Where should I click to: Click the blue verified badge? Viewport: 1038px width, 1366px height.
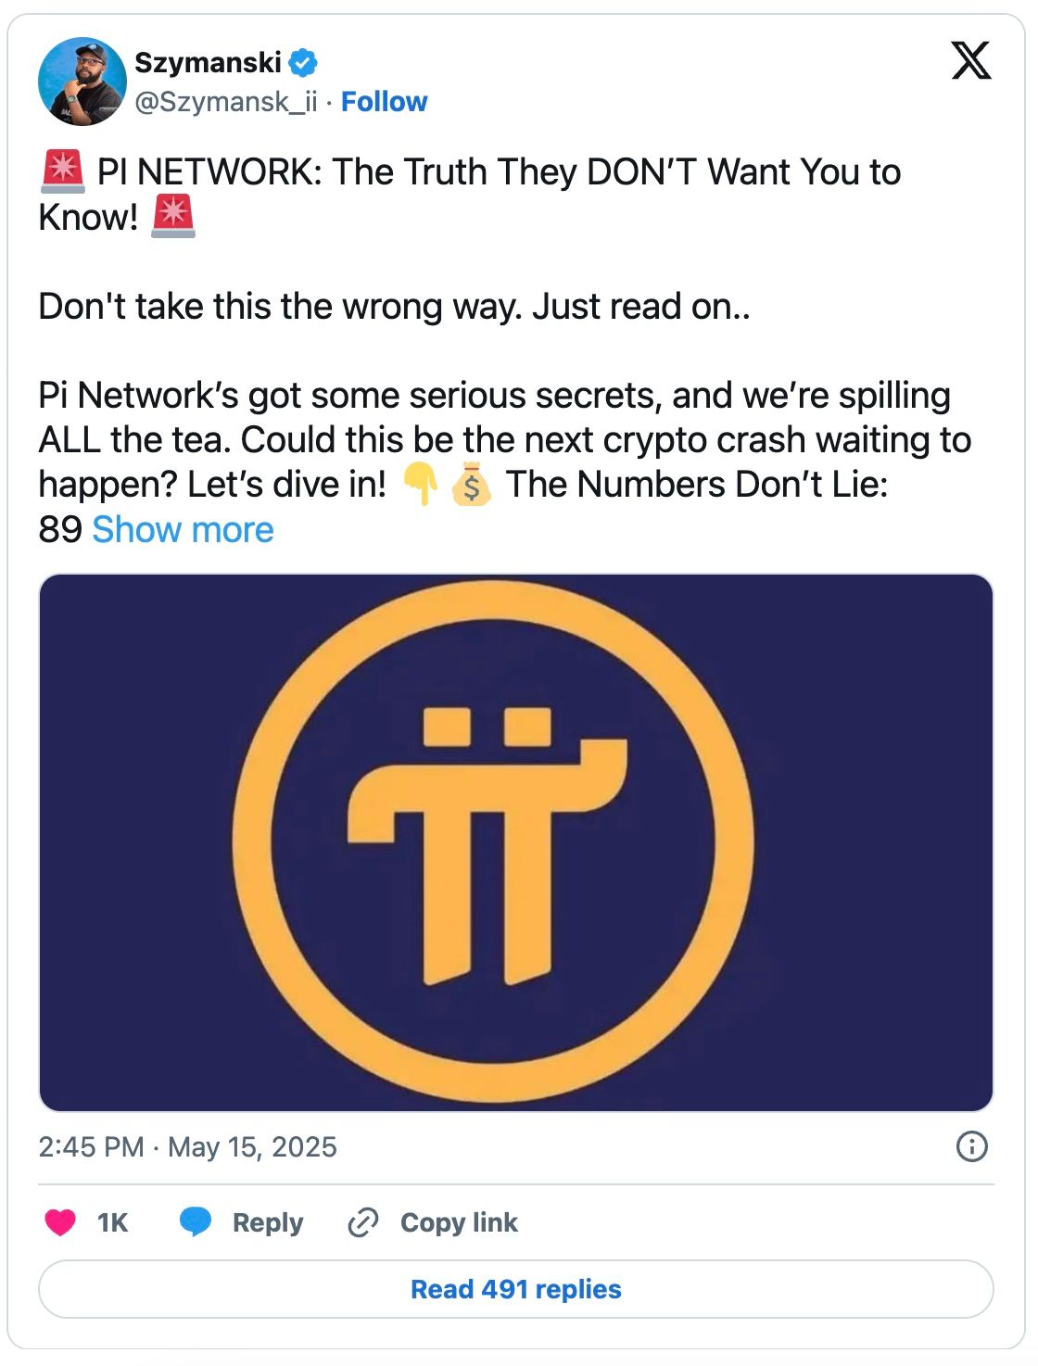pyautogui.click(x=303, y=63)
